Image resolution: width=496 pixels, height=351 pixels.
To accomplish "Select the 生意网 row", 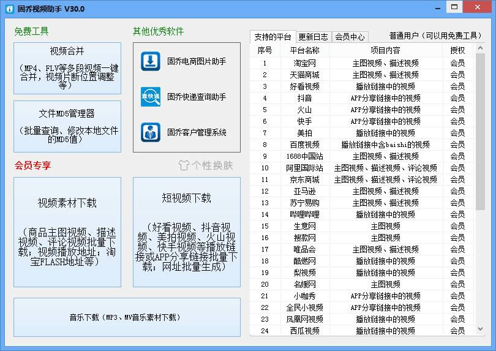I will 363,226.
